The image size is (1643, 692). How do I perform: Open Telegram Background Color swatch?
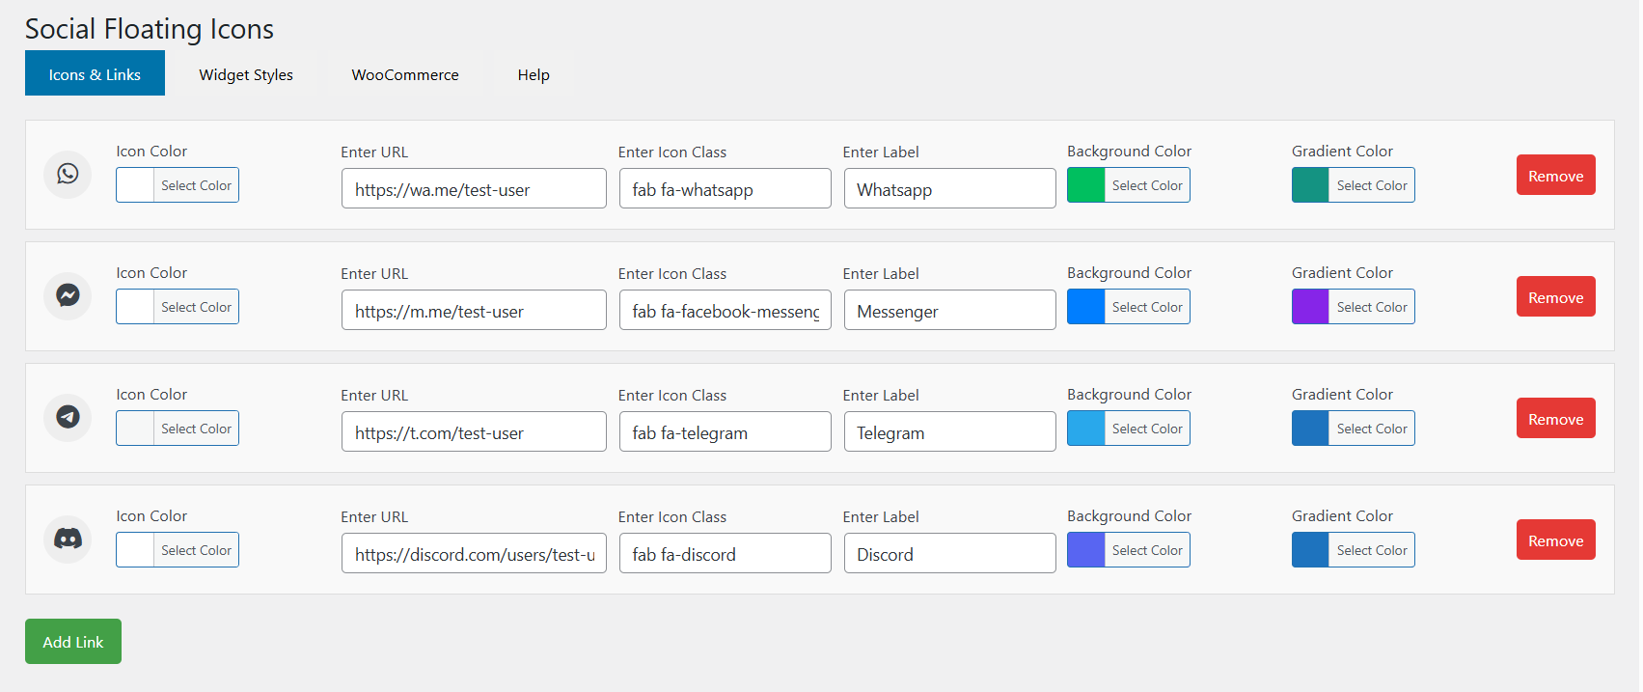tap(1086, 429)
